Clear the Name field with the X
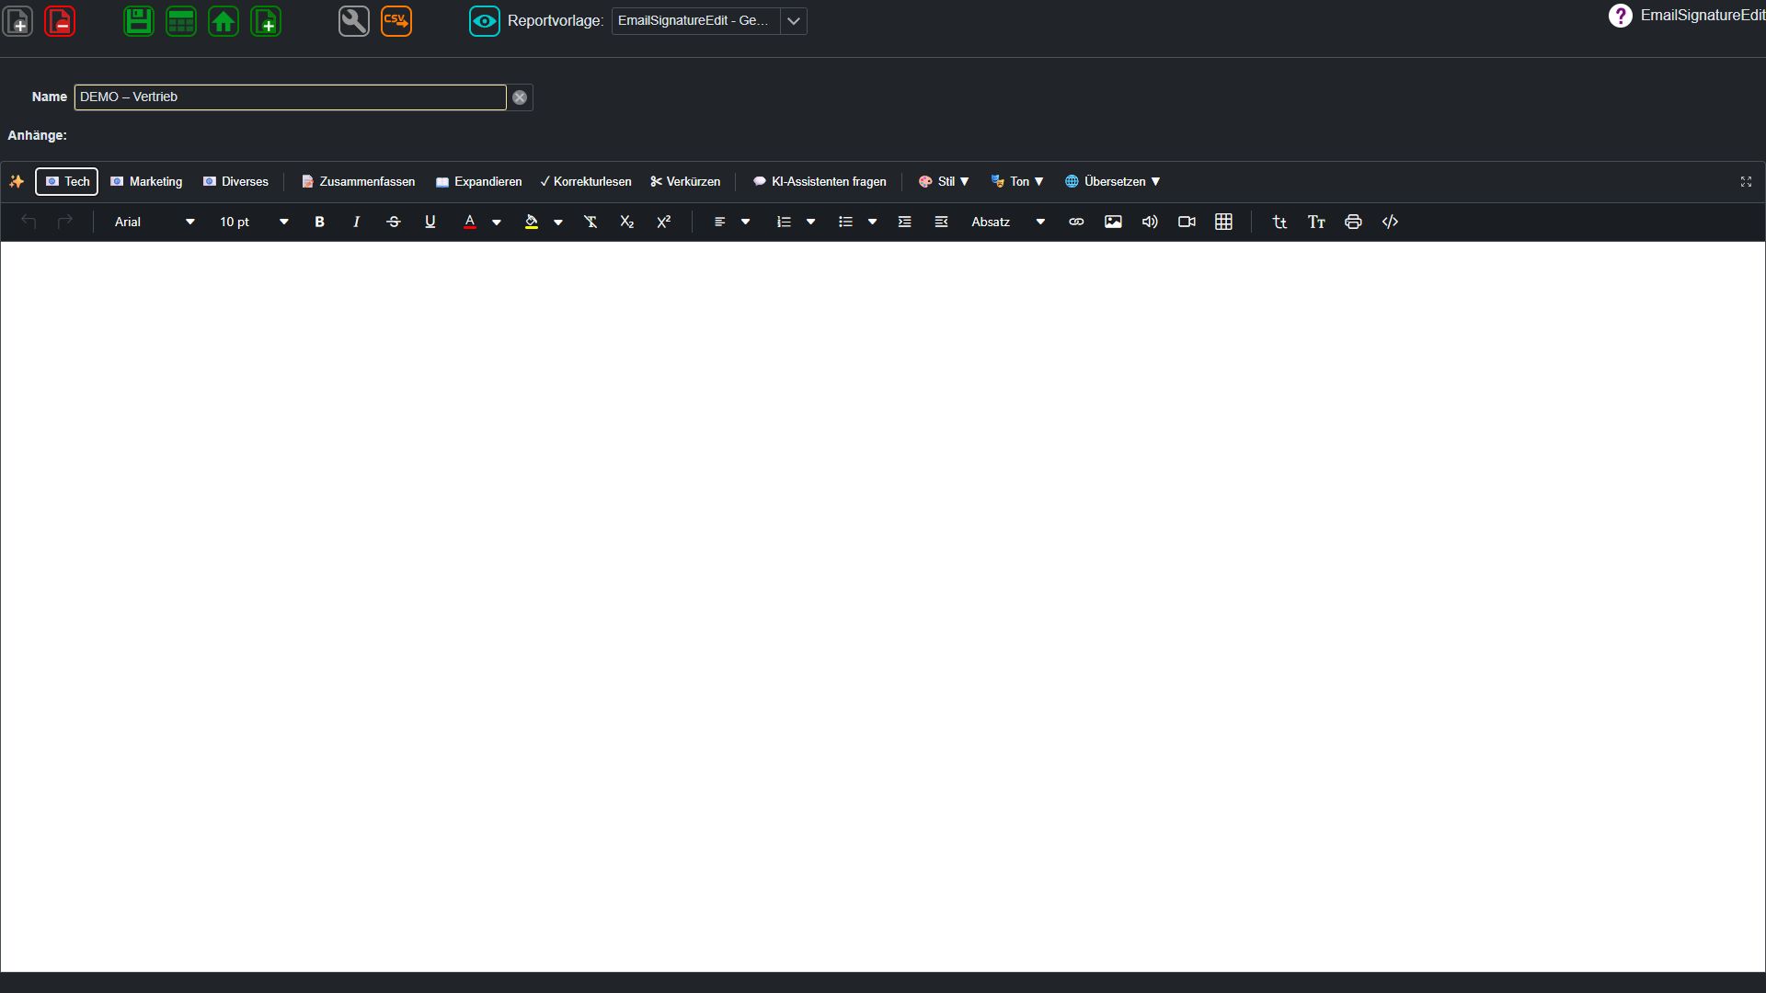Viewport: 1766px width, 993px height. pos(520,97)
